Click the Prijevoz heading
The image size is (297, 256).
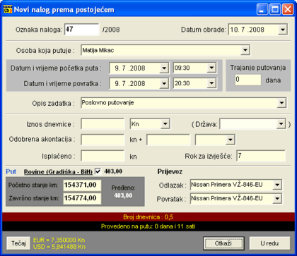(x=170, y=171)
